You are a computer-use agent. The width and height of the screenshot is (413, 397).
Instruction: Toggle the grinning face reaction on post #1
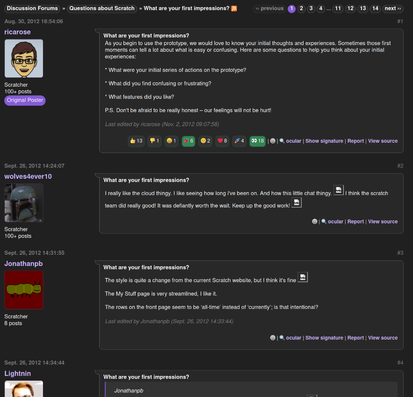(x=171, y=141)
